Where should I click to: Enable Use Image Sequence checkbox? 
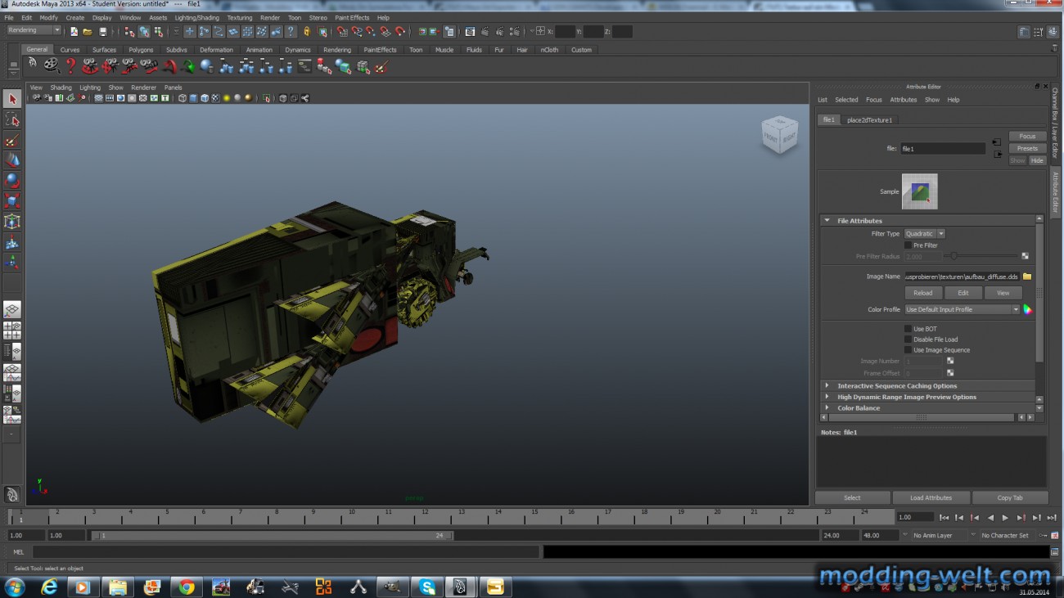[x=908, y=350]
